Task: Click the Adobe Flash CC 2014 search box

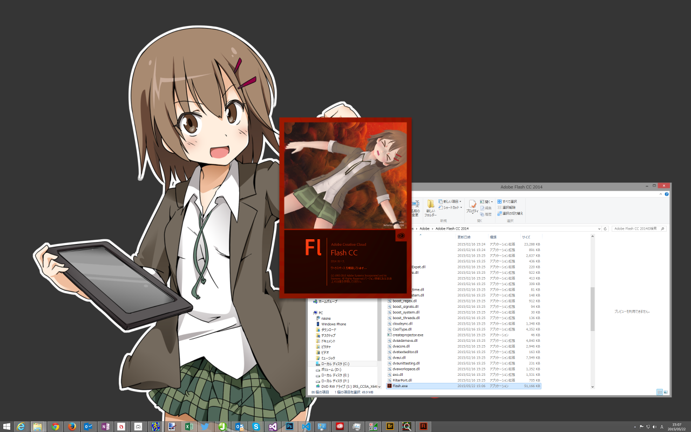Action: pyautogui.click(x=636, y=228)
